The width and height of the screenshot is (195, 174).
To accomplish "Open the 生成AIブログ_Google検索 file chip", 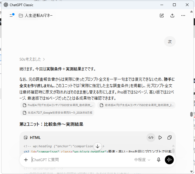I will [57, 112].
